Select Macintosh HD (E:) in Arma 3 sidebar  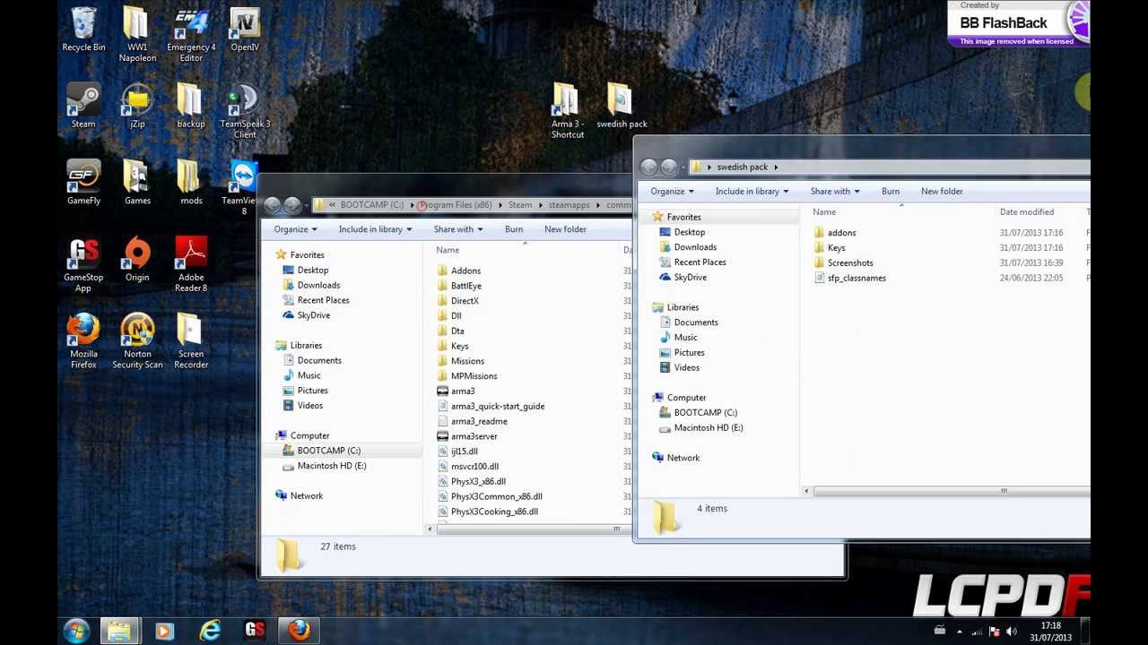(331, 466)
